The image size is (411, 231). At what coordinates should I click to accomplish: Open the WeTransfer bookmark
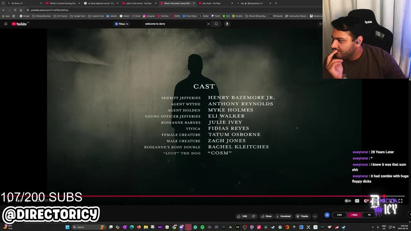[276, 16]
